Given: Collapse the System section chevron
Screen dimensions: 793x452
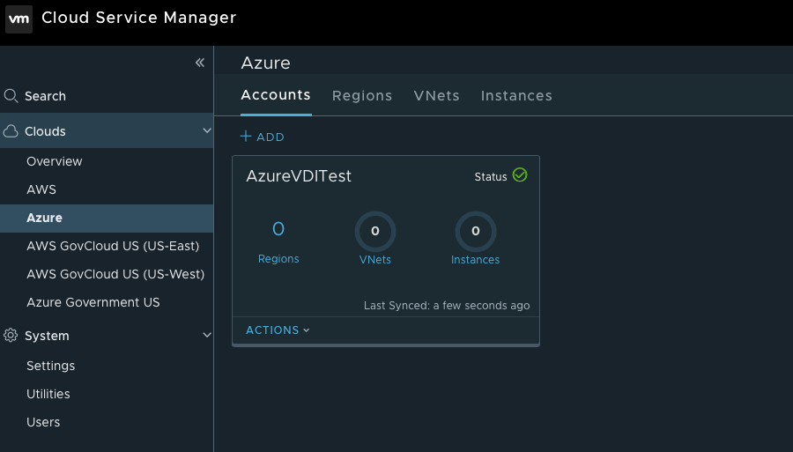Looking at the screenshot, I should (207, 335).
